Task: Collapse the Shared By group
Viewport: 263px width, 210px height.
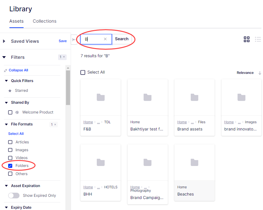Action: tap(6, 102)
